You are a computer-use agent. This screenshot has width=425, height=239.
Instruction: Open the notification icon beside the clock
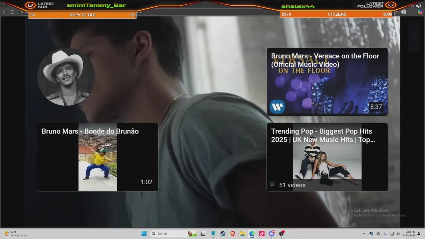(419, 234)
